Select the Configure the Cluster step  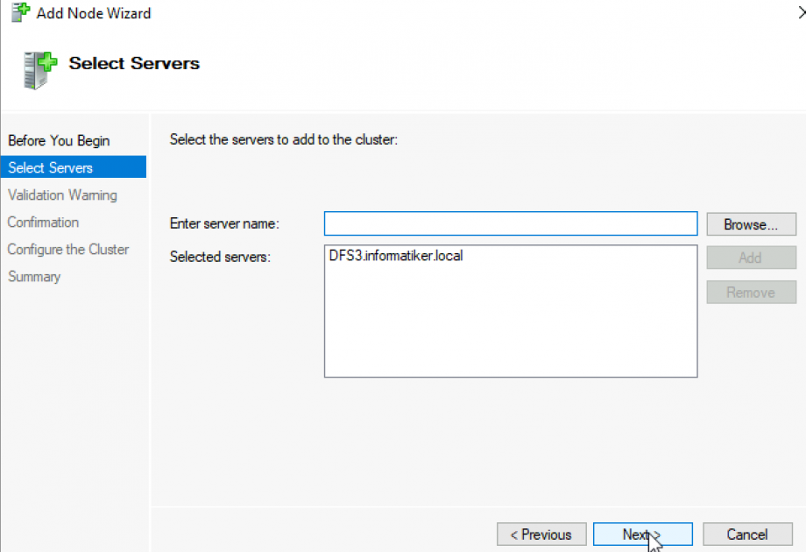tap(67, 249)
